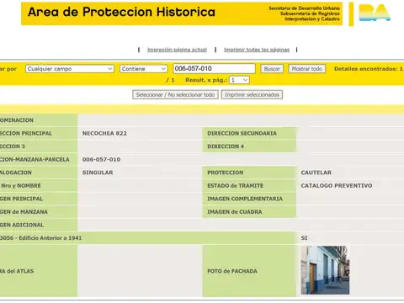Click the Buscar button
Viewport: 404px width, 303px height.
(x=272, y=69)
